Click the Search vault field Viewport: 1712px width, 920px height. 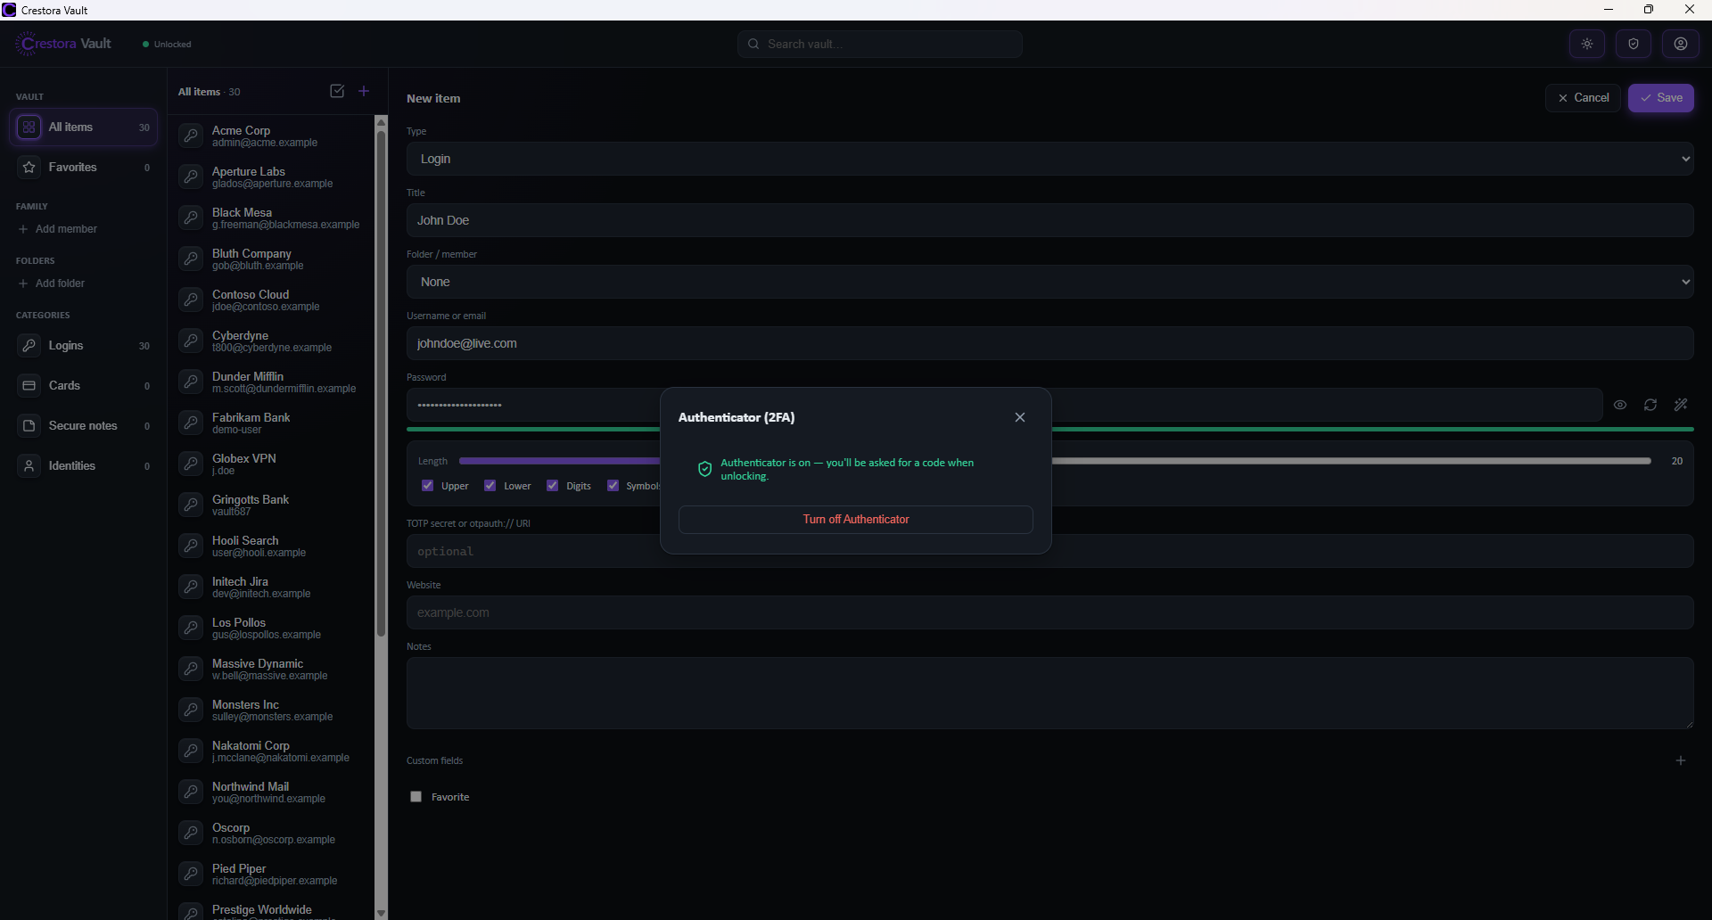click(x=880, y=44)
